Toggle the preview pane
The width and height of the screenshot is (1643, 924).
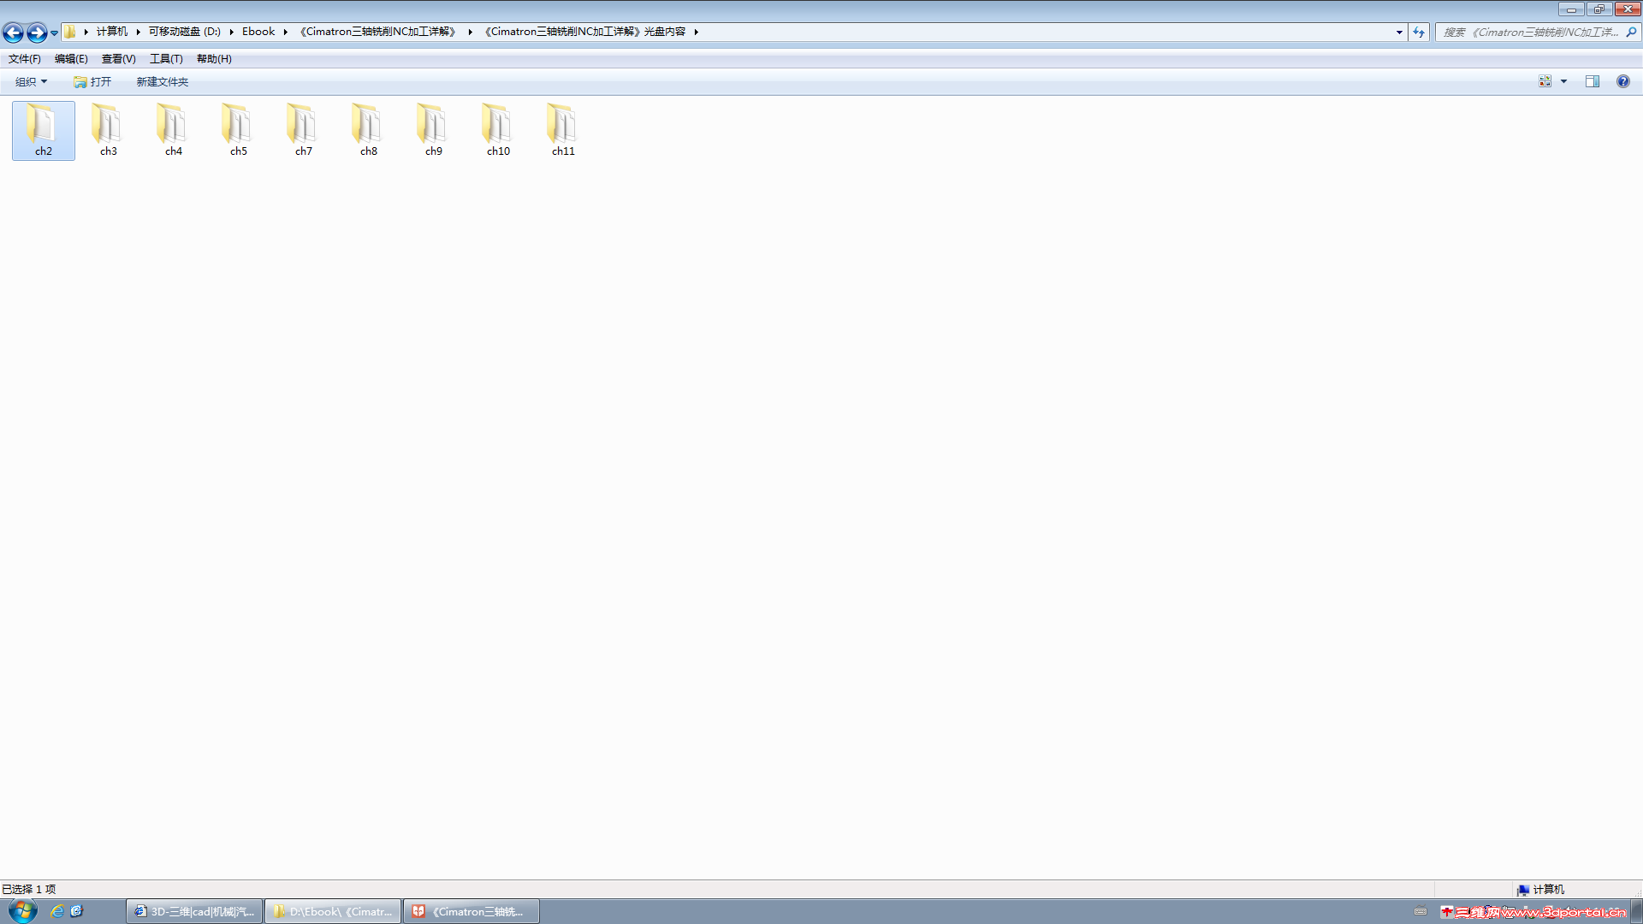[1593, 82]
